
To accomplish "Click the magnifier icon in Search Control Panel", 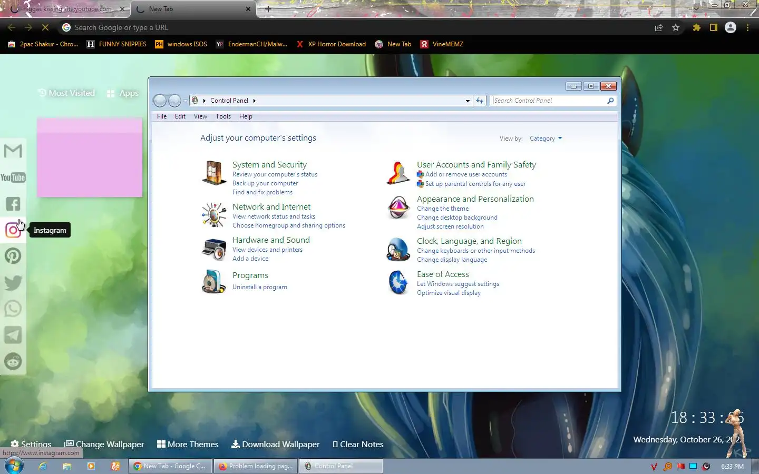I will (x=610, y=101).
